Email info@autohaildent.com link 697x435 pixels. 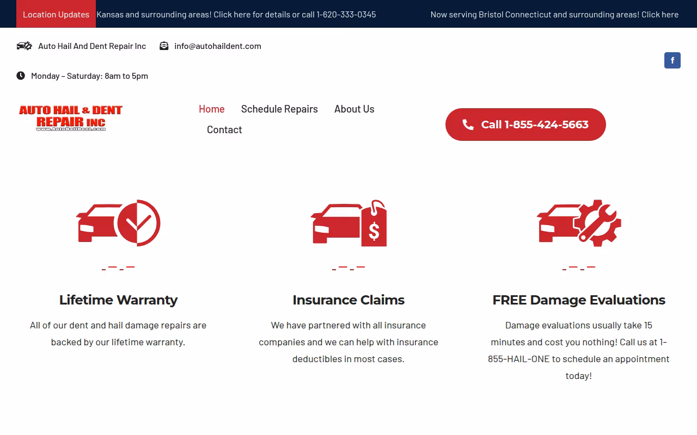coord(218,46)
